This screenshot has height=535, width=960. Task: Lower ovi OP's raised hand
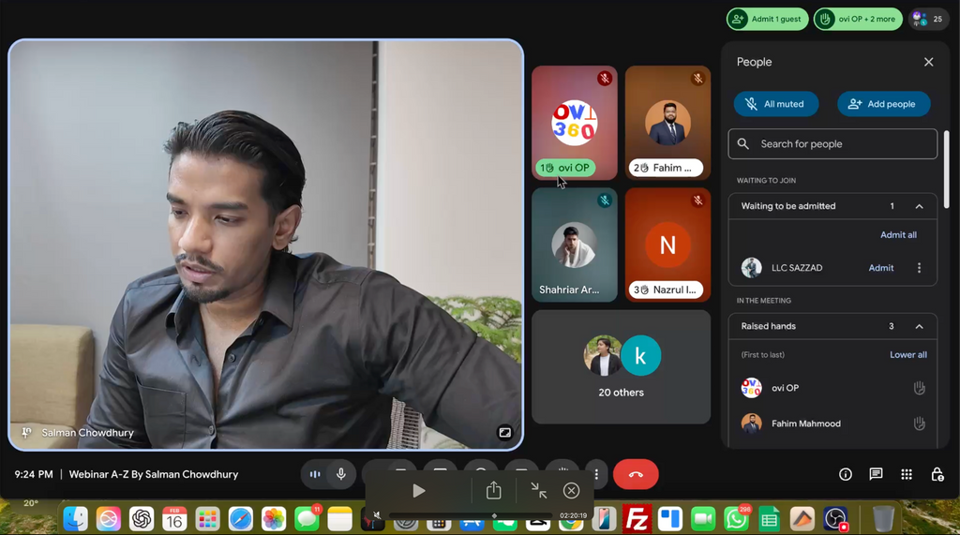[919, 388]
